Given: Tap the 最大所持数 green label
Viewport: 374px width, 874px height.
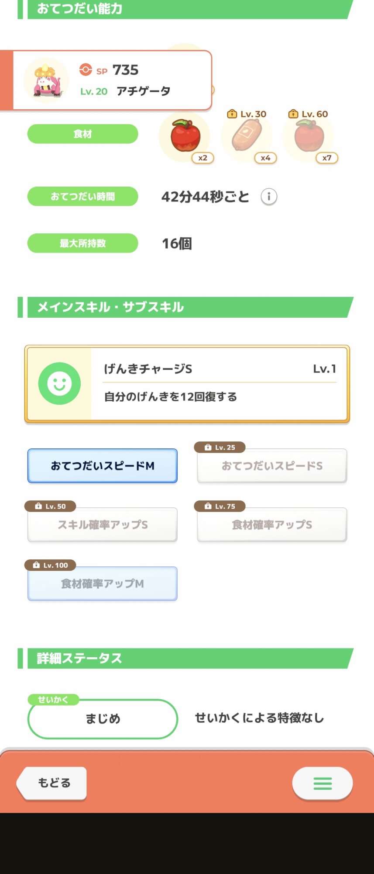Looking at the screenshot, I should [83, 243].
